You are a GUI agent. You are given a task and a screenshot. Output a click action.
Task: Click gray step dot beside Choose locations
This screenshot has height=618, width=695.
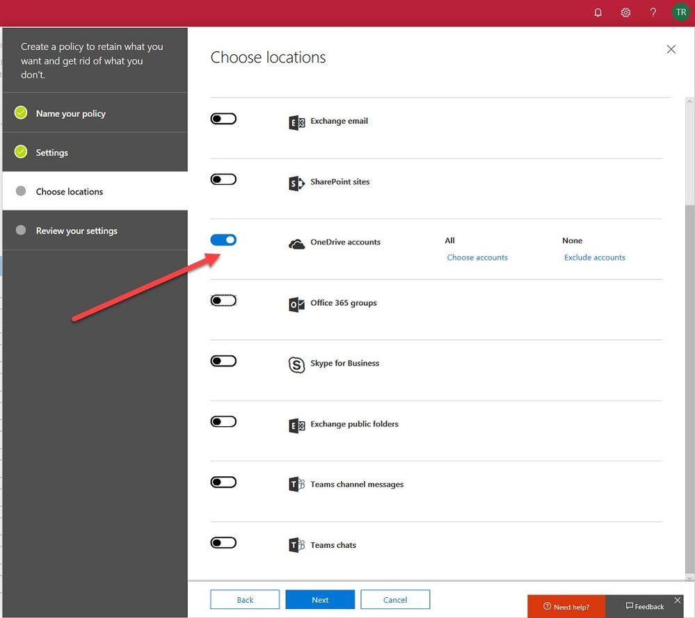coord(20,190)
